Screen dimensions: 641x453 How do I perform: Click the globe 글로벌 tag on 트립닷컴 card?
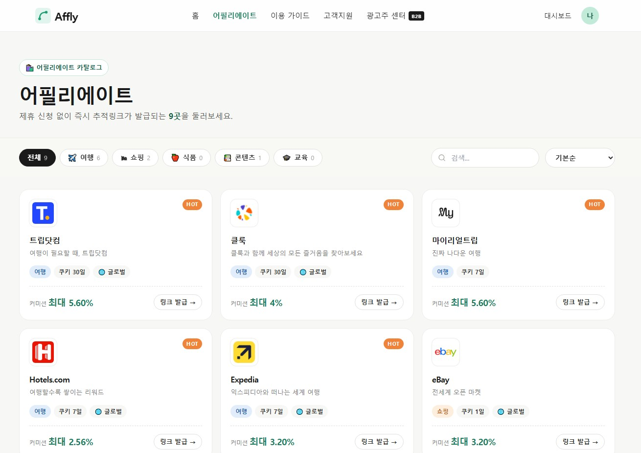[112, 272]
